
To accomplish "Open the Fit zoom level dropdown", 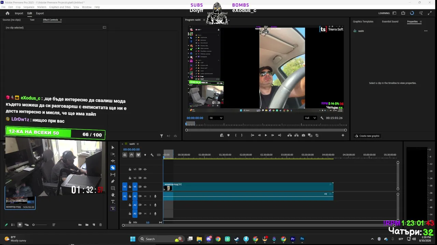I will tap(216, 118).
